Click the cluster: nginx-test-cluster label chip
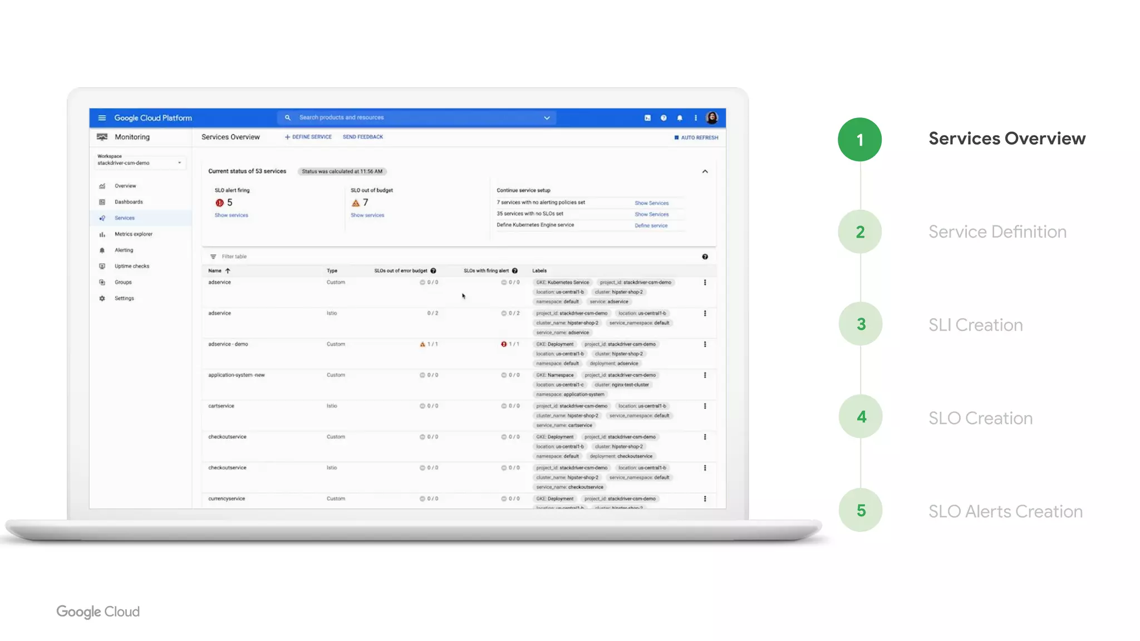The image size is (1140, 641). pyautogui.click(x=621, y=385)
